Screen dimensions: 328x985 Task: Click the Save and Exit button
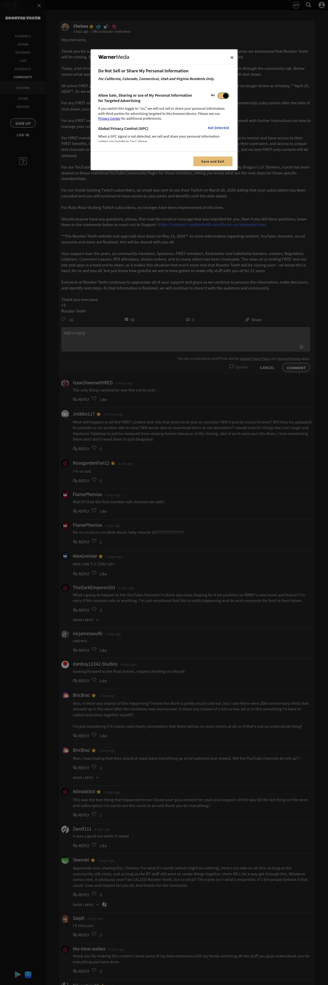coord(213,161)
